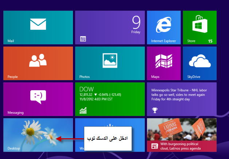This screenshot has width=229, height=159.
Task: Open the Messaging tile
Action: [38, 99]
